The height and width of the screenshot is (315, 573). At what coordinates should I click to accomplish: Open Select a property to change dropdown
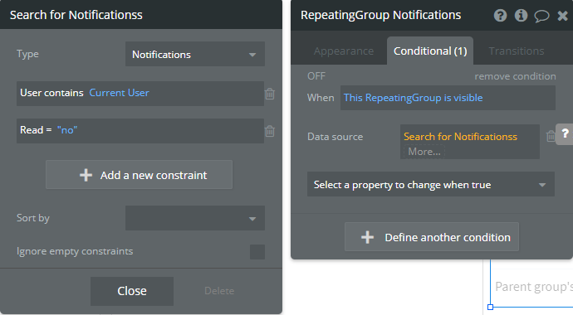pos(431,185)
